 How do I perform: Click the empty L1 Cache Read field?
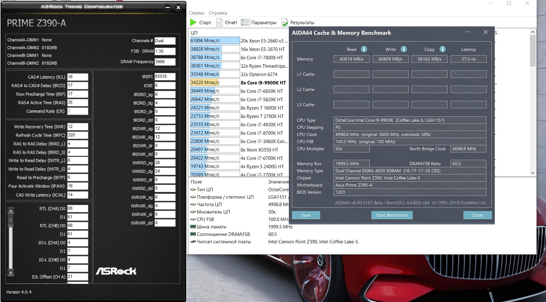coord(352,74)
